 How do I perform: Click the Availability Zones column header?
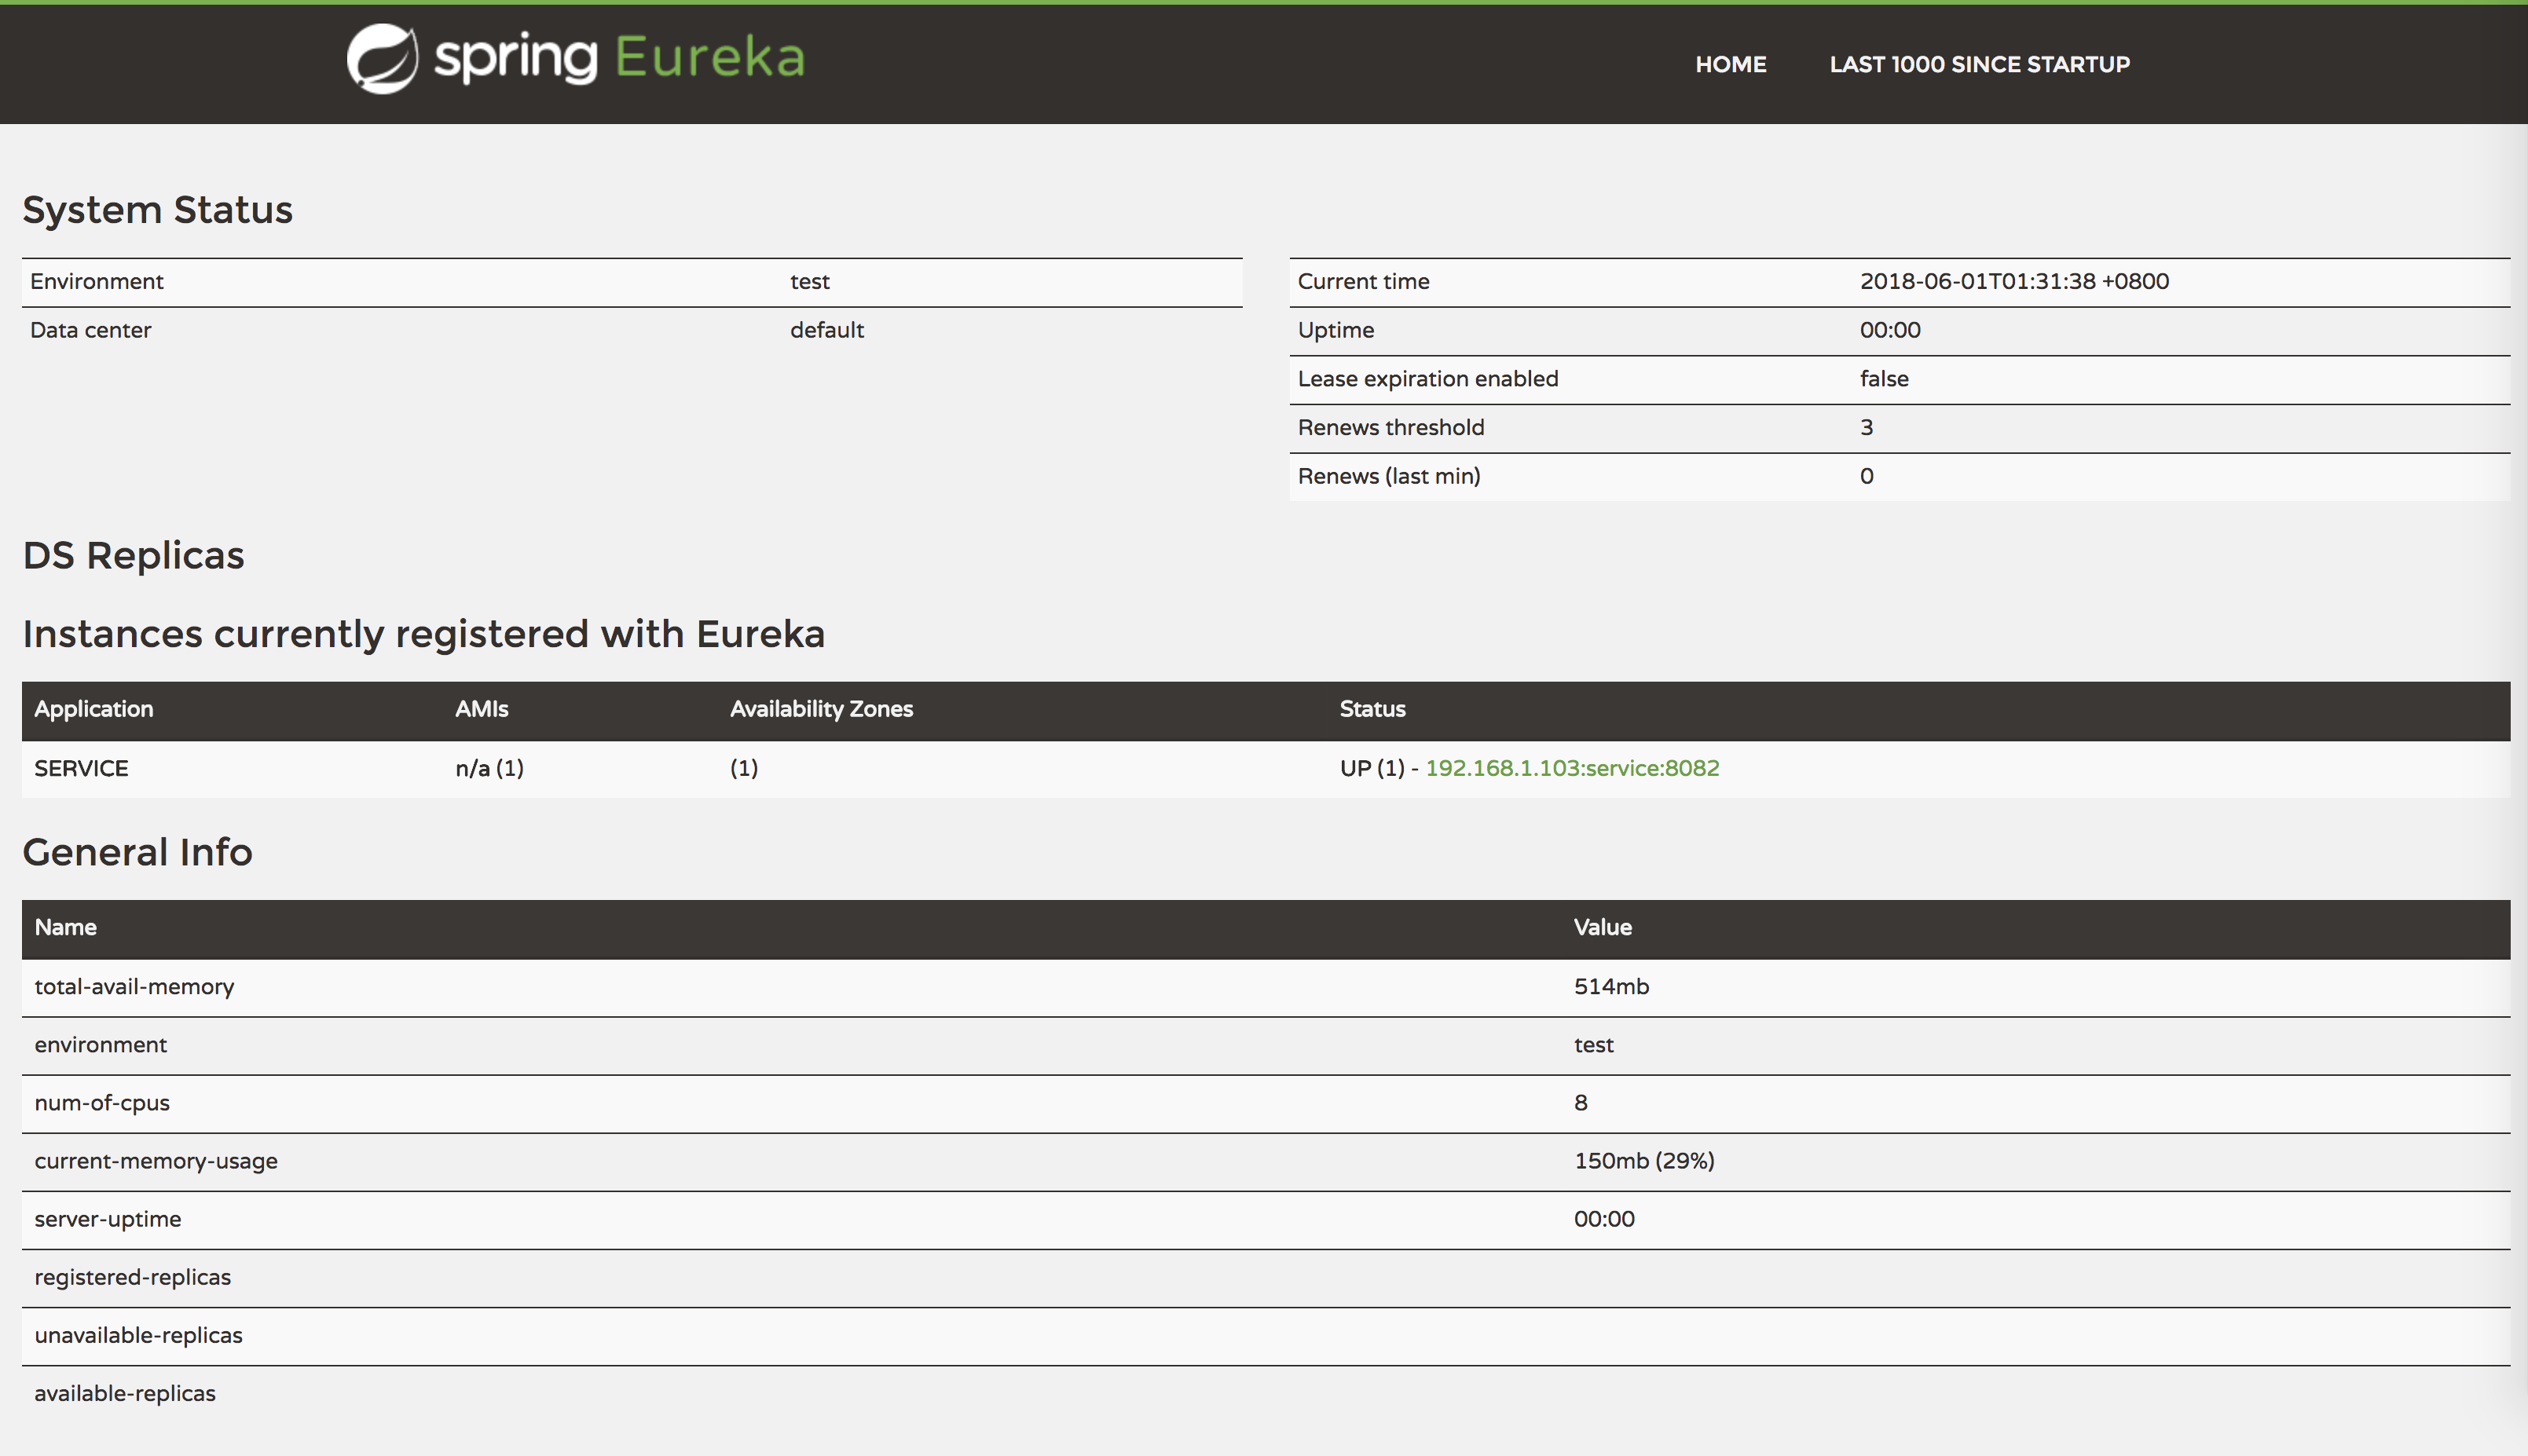pyautogui.click(x=820, y=709)
